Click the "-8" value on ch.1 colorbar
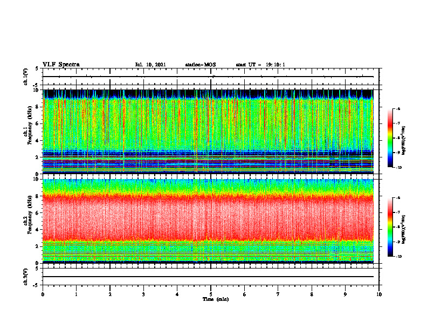The height and width of the screenshot is (330, 427). click(x=398, y=138)
